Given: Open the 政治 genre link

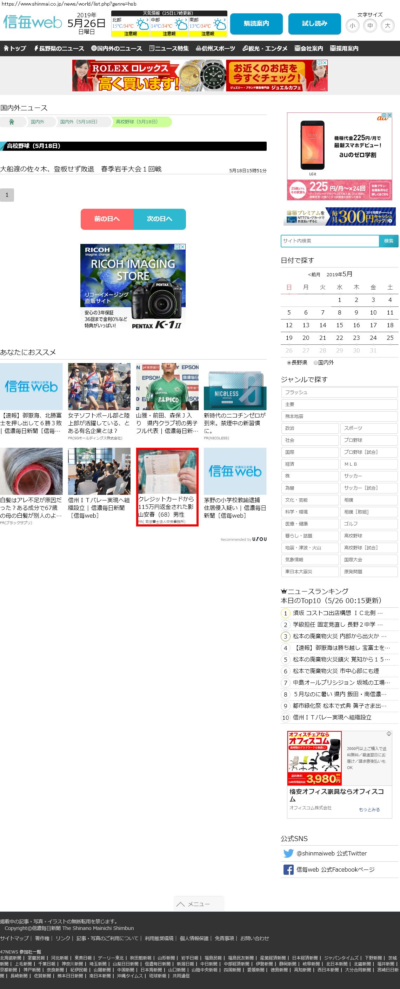Looking at the screenshot, I should click(x=310, y=428).
